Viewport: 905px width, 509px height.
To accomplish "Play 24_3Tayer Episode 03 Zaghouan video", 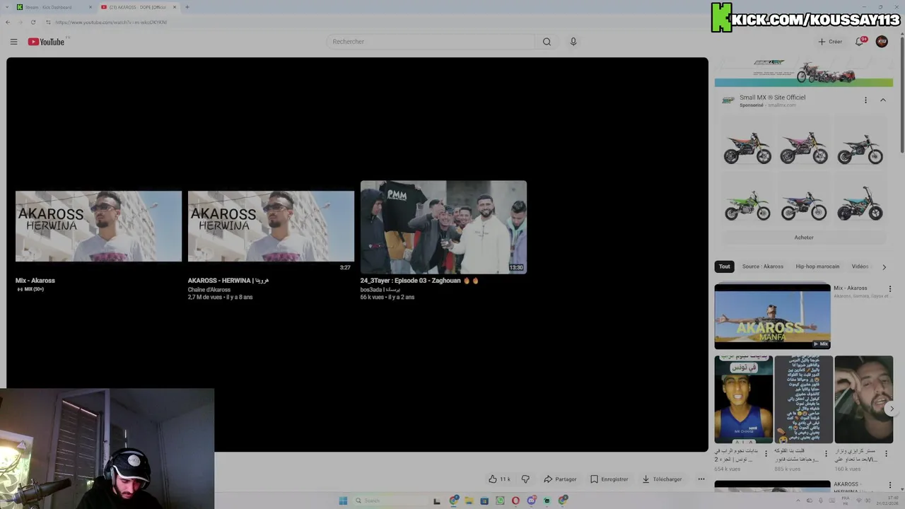I will (x=443, y=227).
